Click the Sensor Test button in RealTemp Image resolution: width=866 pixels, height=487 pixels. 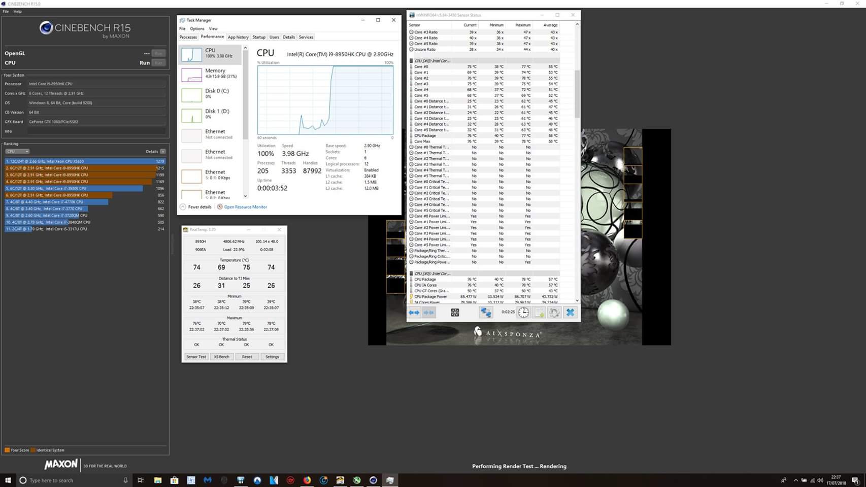point(196,357)
